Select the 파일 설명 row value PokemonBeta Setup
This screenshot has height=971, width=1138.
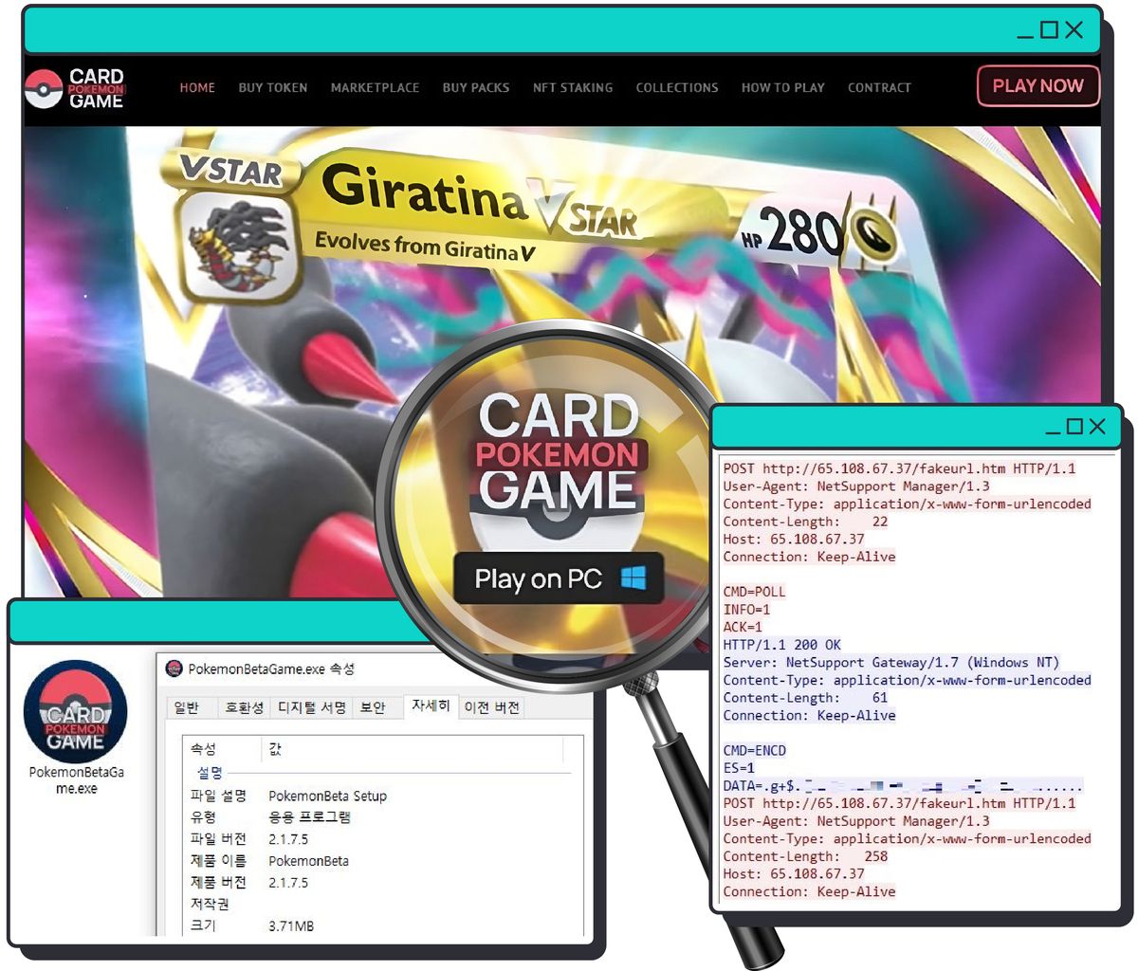tap(327, 796)
